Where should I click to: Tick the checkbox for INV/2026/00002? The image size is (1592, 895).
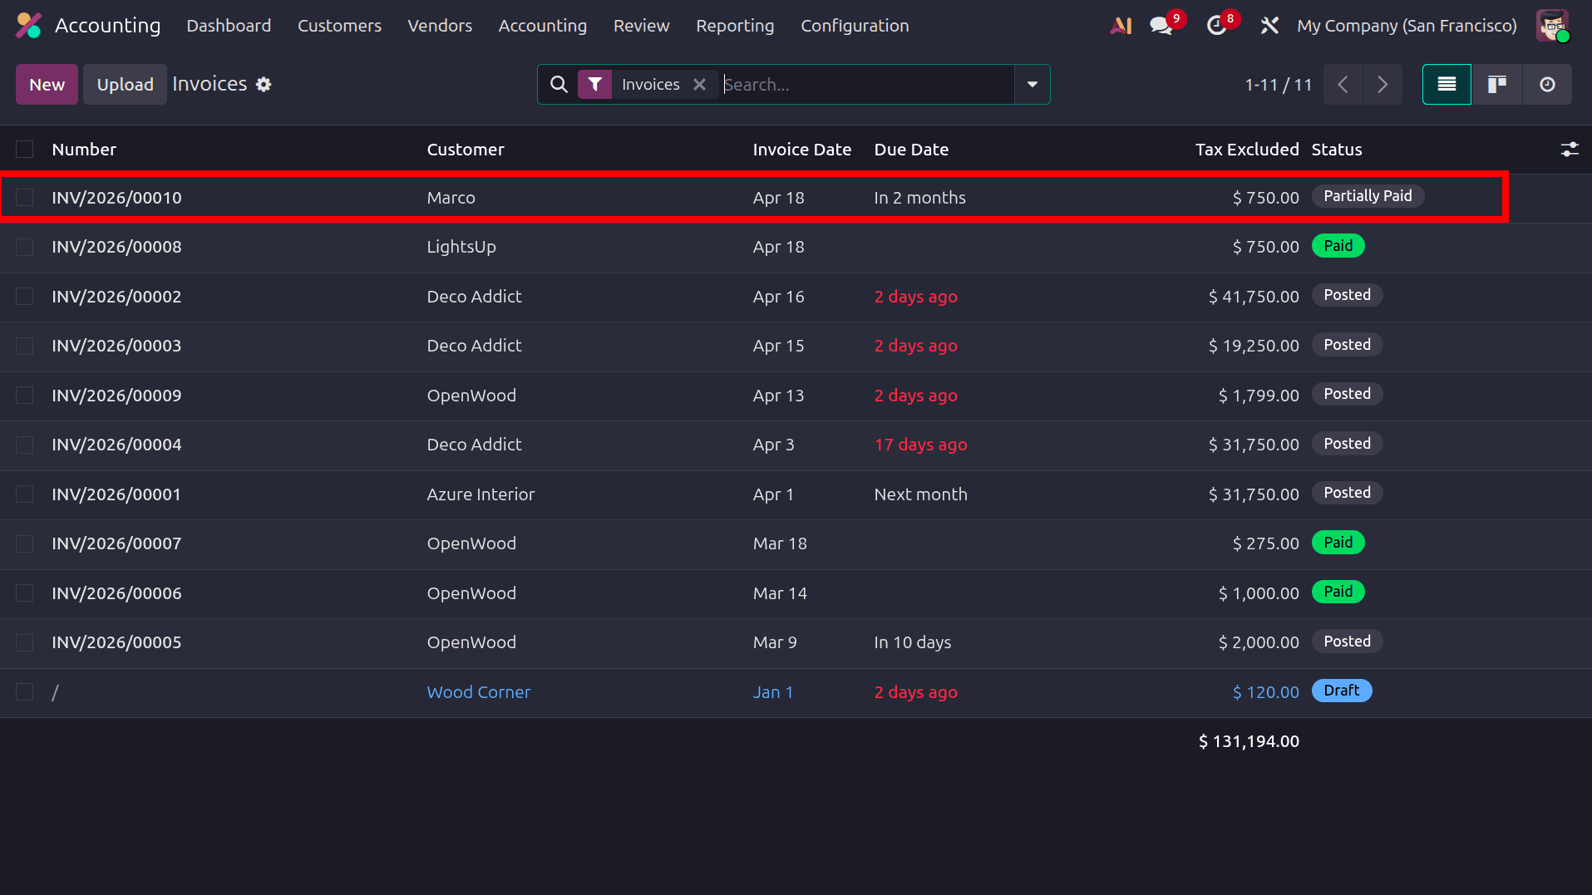coord(24,297)
